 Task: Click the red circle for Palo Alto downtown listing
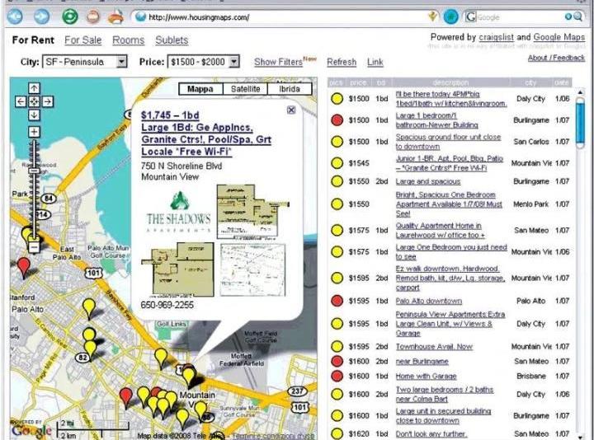337,301
